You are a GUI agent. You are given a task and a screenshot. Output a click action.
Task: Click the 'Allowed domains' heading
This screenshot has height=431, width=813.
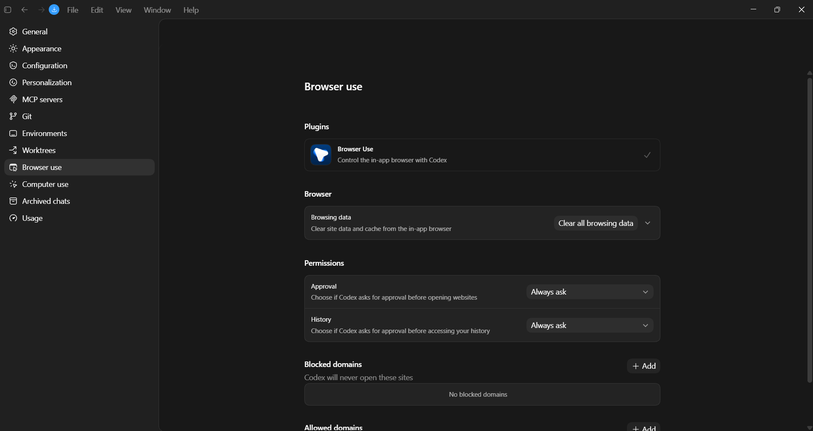pos(334,427)
